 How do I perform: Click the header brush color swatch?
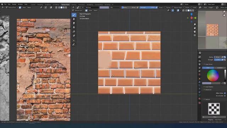tap(104, 7)
